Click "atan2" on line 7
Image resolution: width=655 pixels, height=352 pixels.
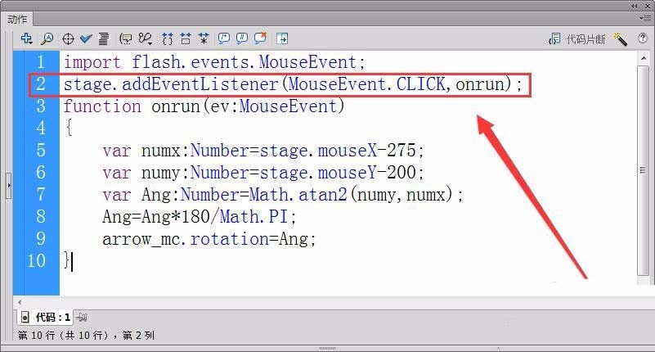[322, 194]
